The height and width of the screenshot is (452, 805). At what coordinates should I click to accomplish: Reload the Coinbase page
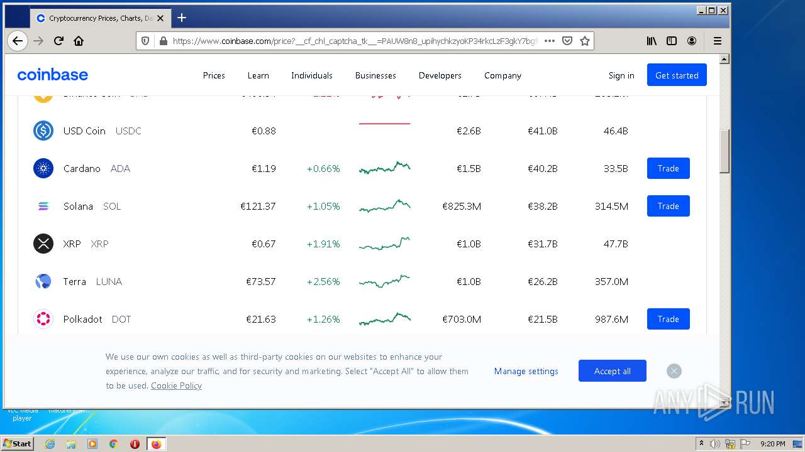click(58, 41)
